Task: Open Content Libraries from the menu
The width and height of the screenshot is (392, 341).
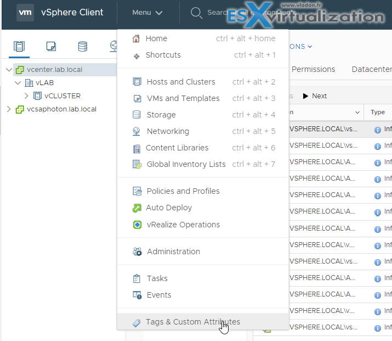Action: tap(203, 148)
